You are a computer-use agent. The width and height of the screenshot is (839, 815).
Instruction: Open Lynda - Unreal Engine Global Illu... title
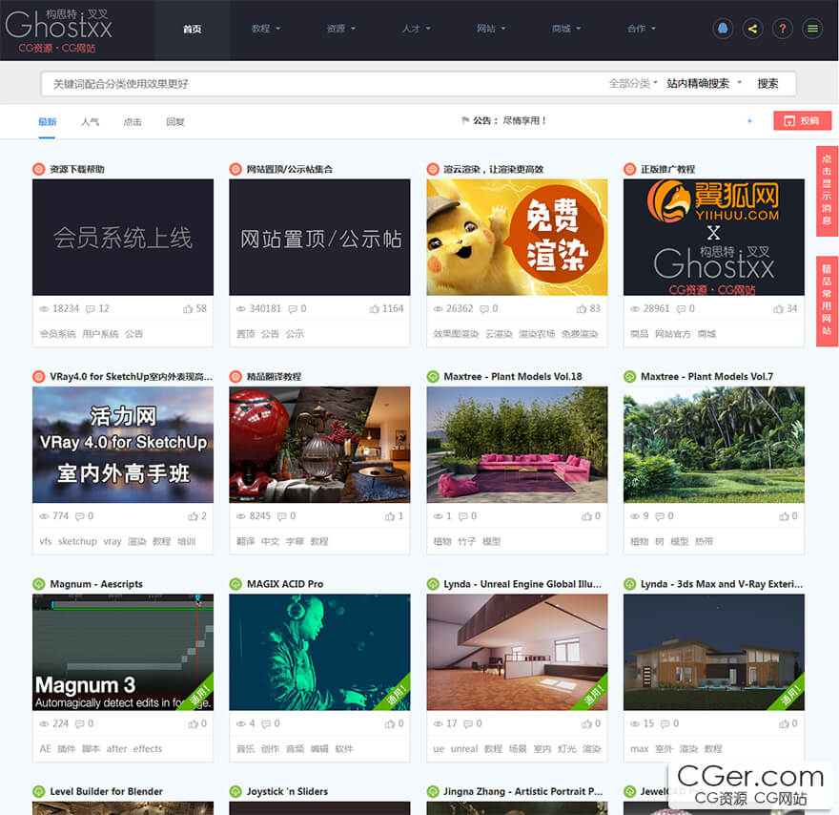point(522,584)
